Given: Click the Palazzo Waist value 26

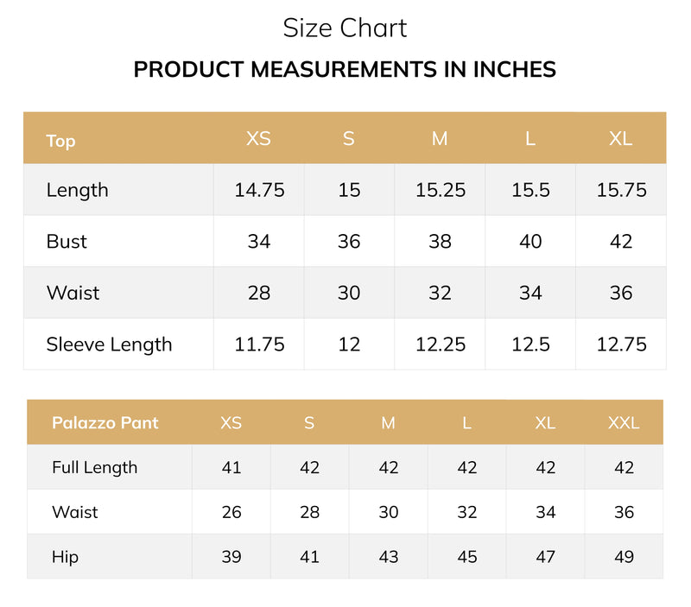Looking at the screenshot, I should coord(231,512).
